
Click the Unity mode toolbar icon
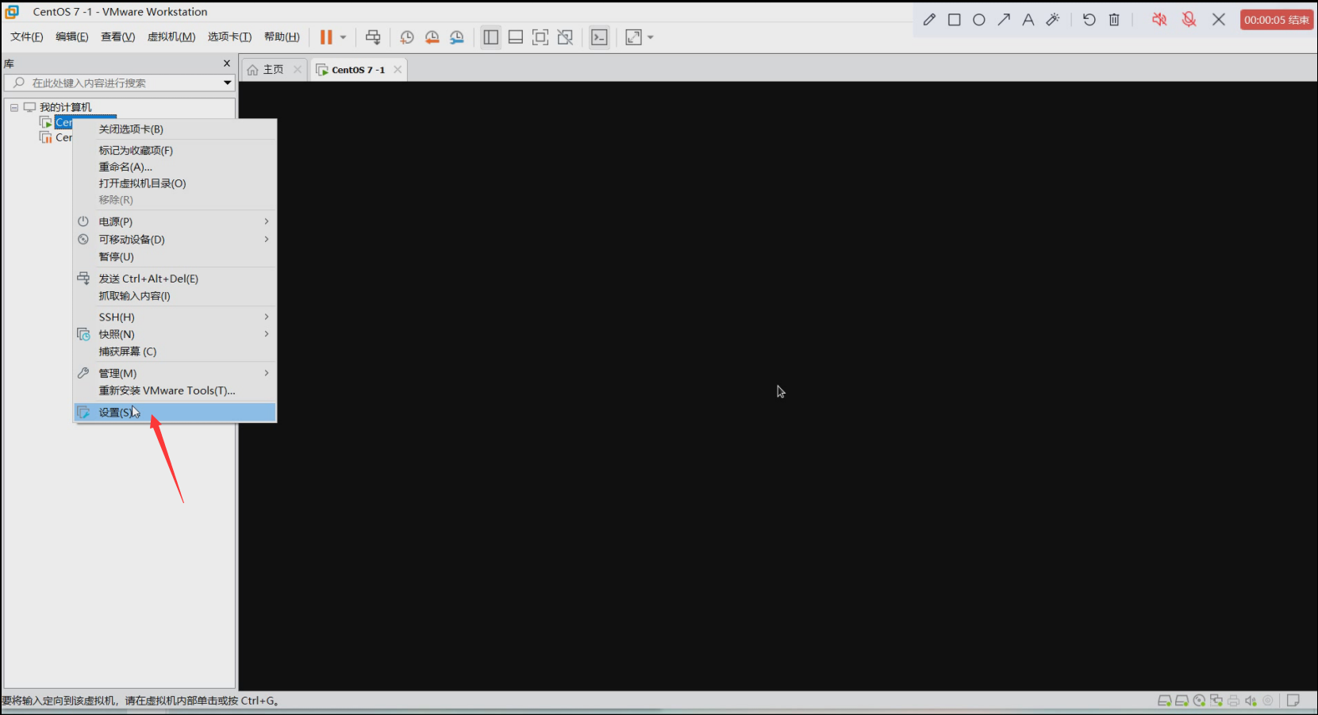pyautogui.click(x=565, y=37)
